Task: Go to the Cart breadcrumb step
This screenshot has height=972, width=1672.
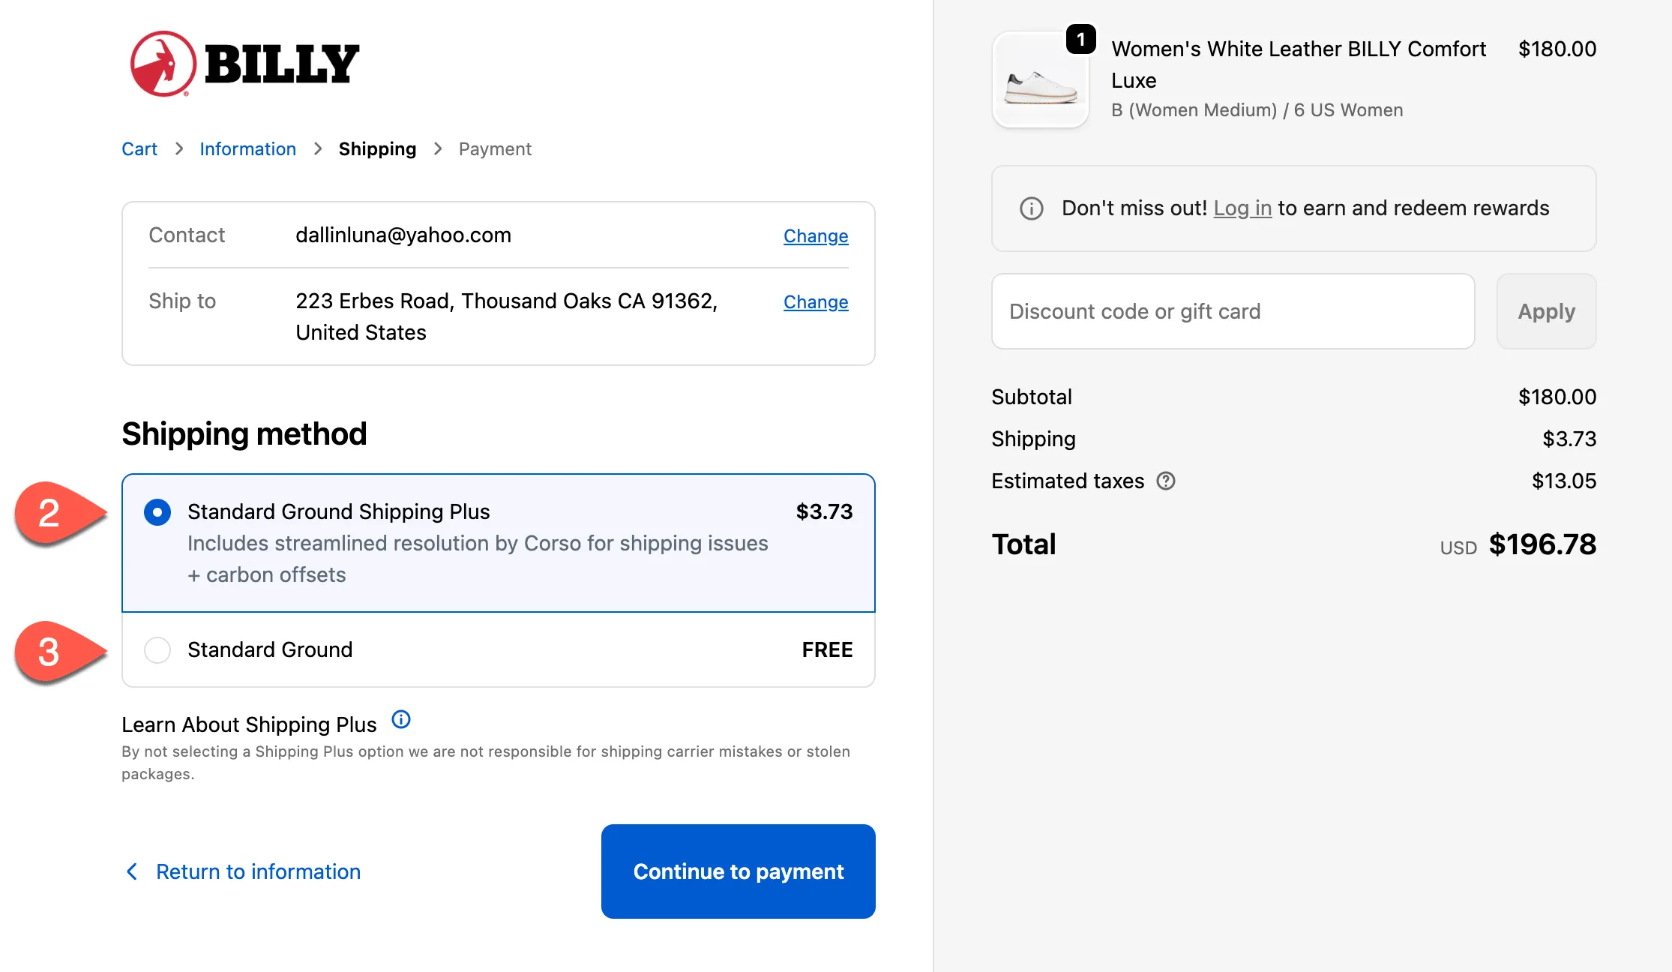Action: pos(139,149)
